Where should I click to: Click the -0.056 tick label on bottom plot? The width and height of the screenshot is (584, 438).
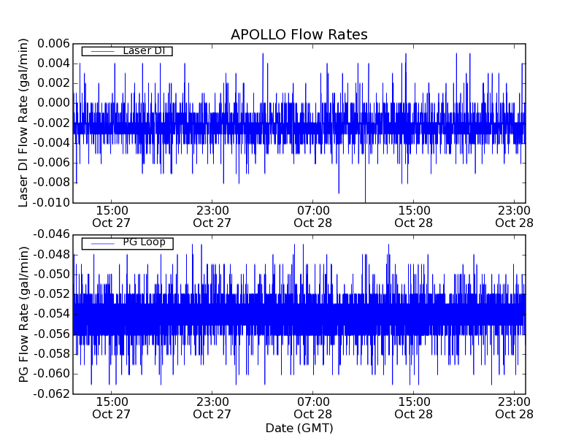[52, 334]
